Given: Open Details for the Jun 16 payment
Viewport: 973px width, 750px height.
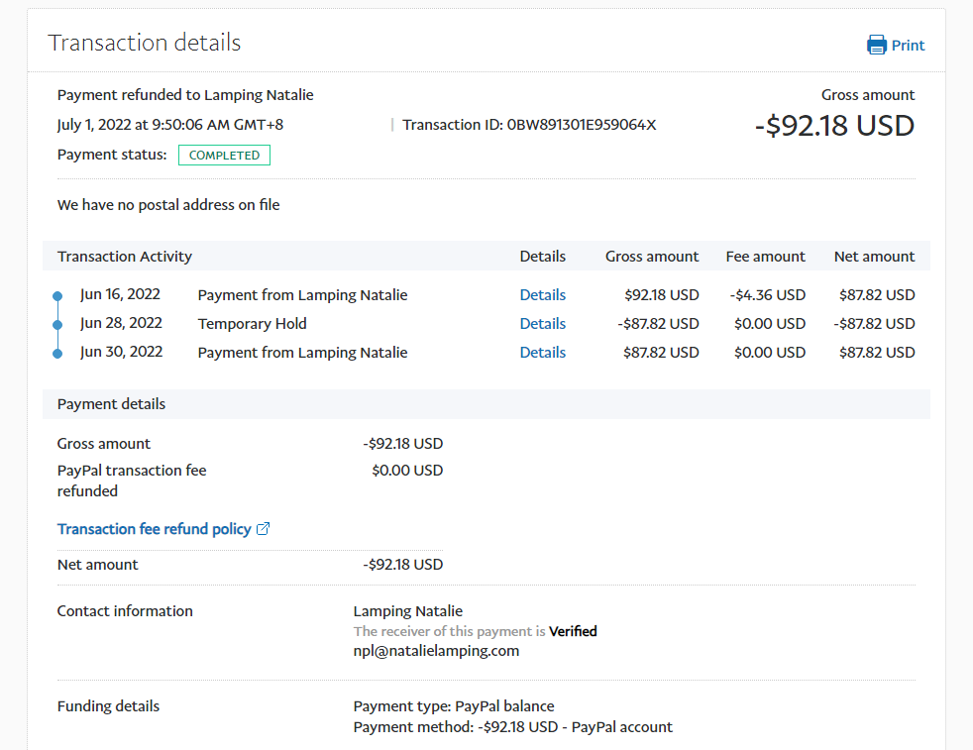Looking at the screenshot, I should pyautogui.click(x=542, y=295).
